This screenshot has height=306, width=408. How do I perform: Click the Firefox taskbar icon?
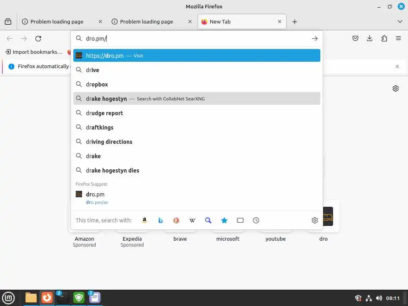click(x=47, y=298)
